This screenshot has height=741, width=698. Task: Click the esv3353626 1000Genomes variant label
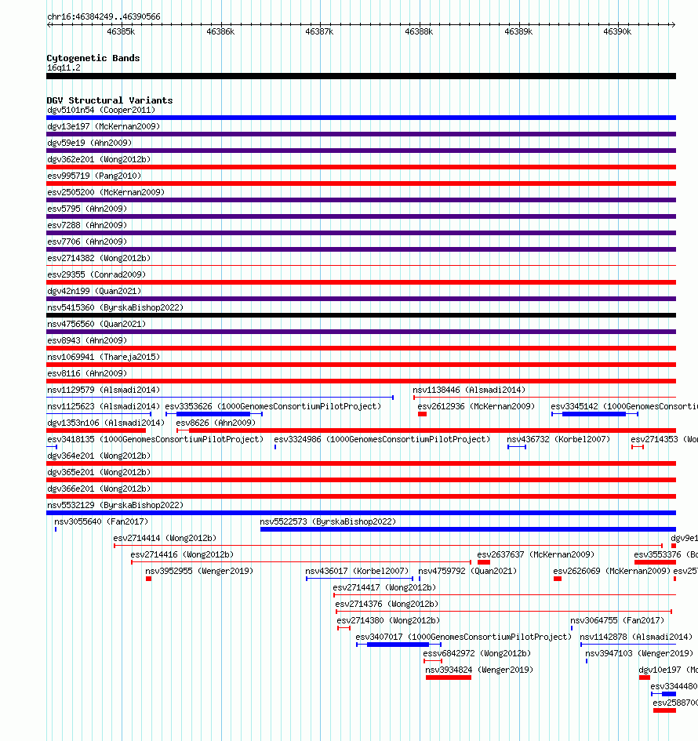pos(273,406)
